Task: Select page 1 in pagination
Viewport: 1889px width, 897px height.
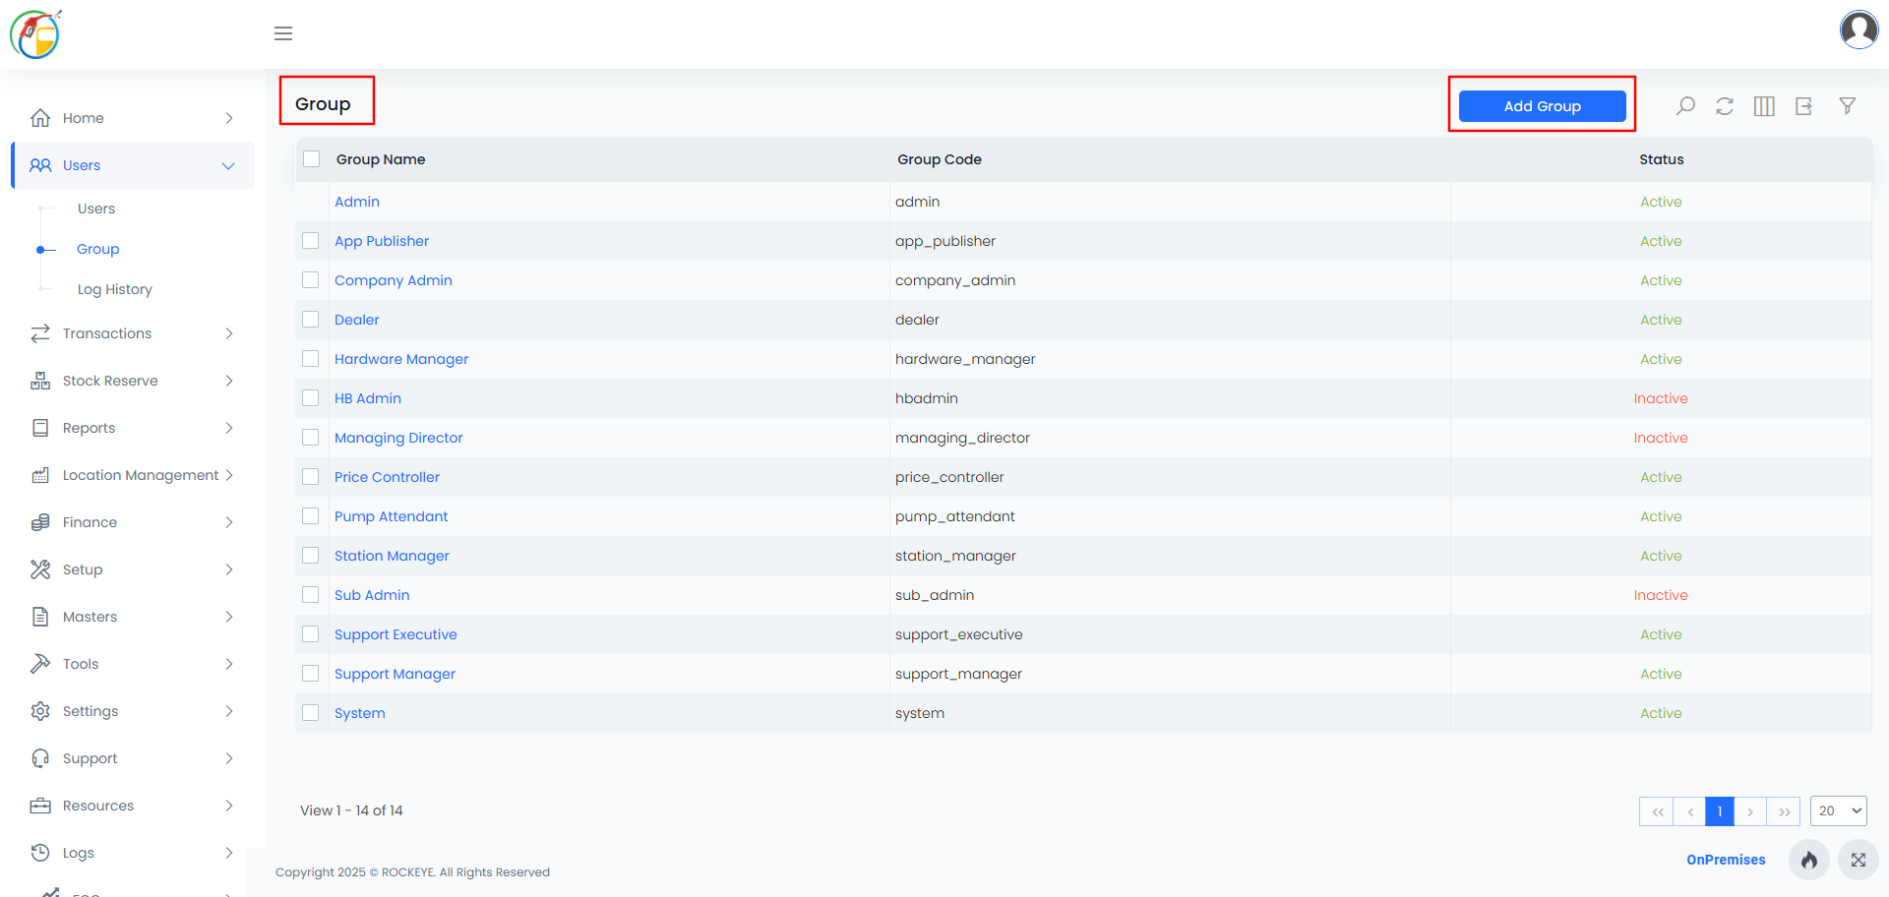Action: 1720,811
